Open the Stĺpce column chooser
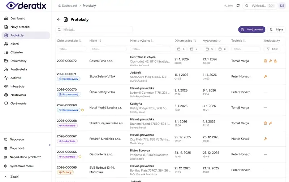289x182 pixels. tap(276, 30)
